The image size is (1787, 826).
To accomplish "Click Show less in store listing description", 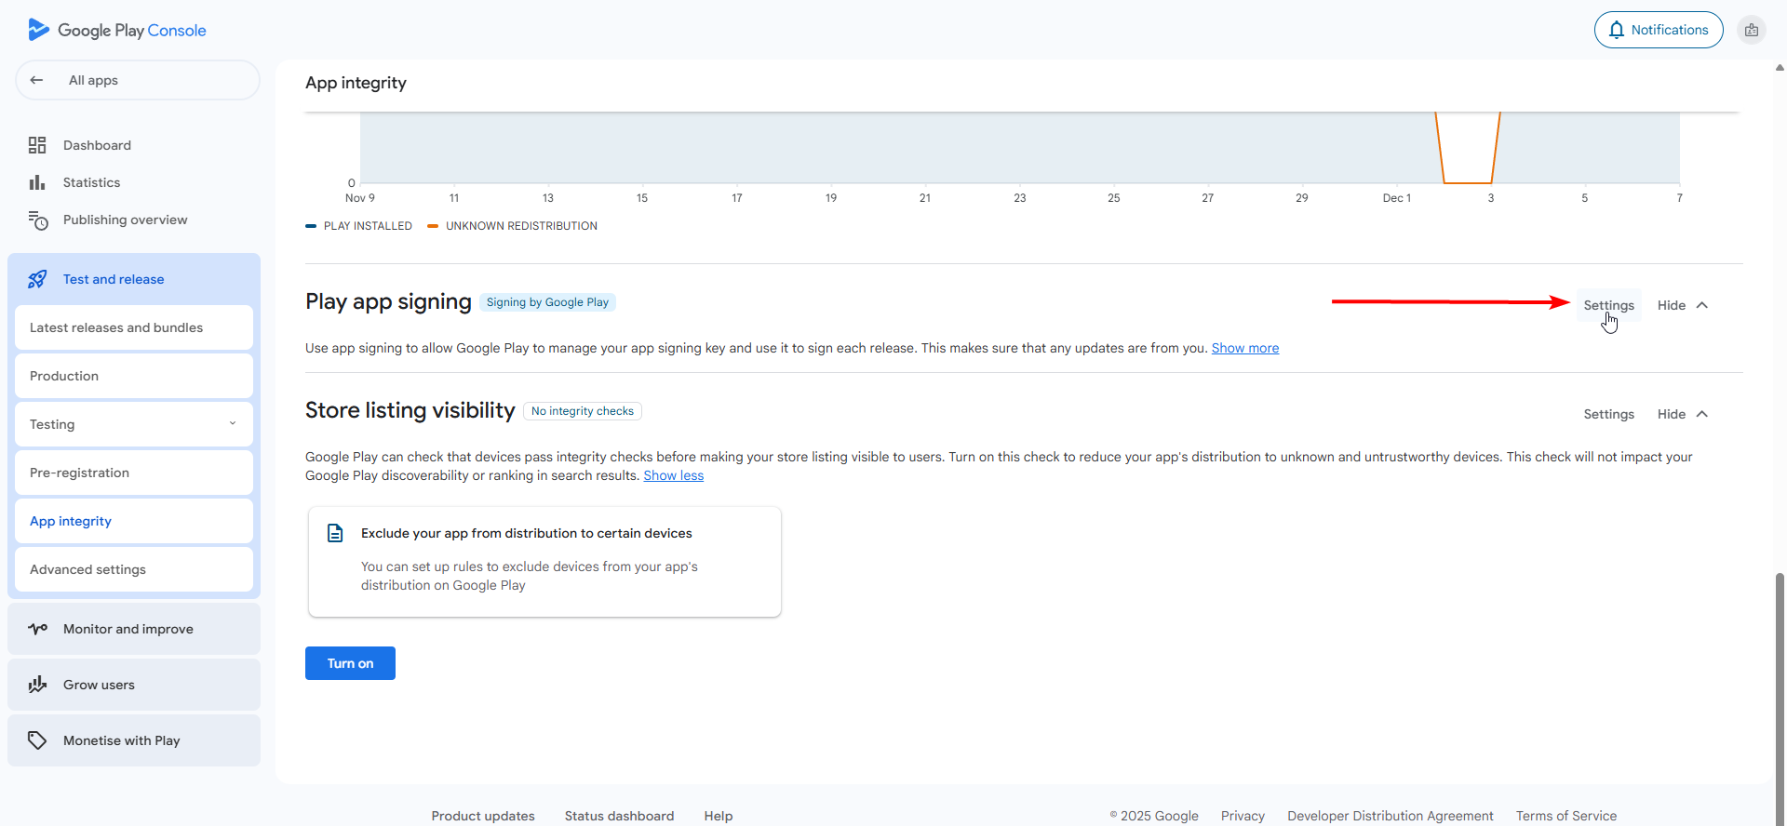I will click(674, 475).
